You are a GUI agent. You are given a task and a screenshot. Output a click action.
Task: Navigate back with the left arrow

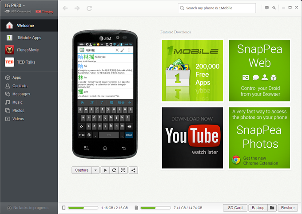point(65,8)
